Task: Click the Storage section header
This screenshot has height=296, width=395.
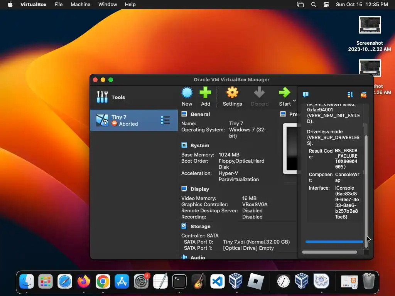Action: click(201, 227)
